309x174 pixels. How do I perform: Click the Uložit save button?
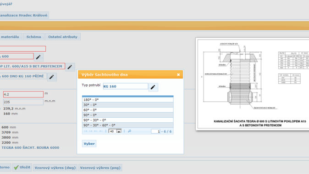(22, 168)
